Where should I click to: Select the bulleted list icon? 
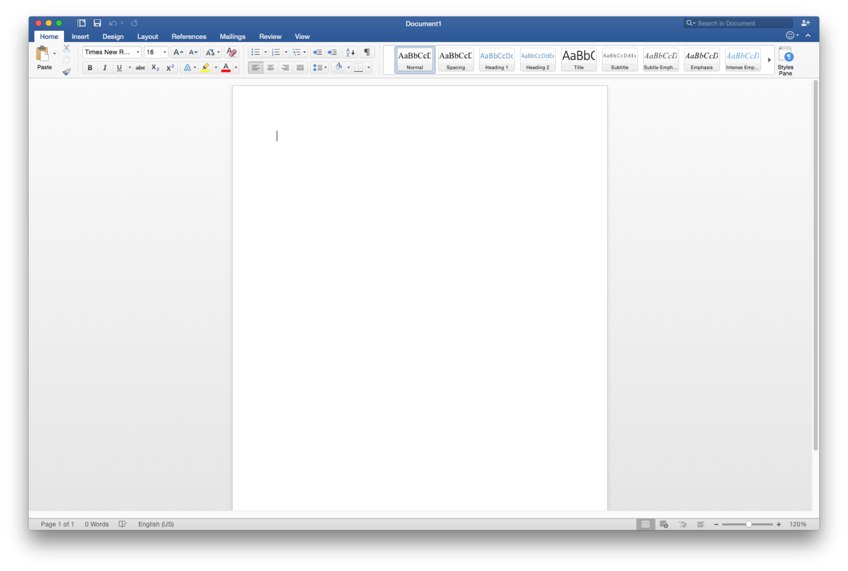pyautogui.click(x=254, y=52)
